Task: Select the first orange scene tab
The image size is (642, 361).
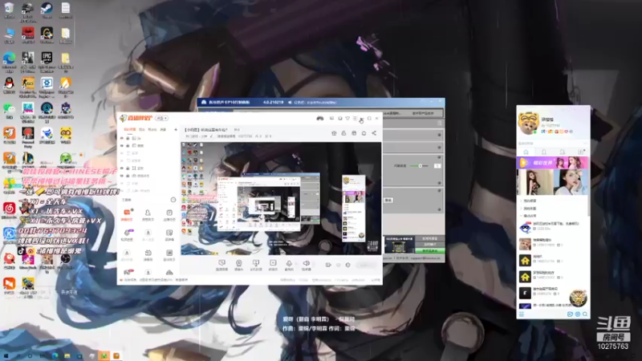Action: click(129, 129)
